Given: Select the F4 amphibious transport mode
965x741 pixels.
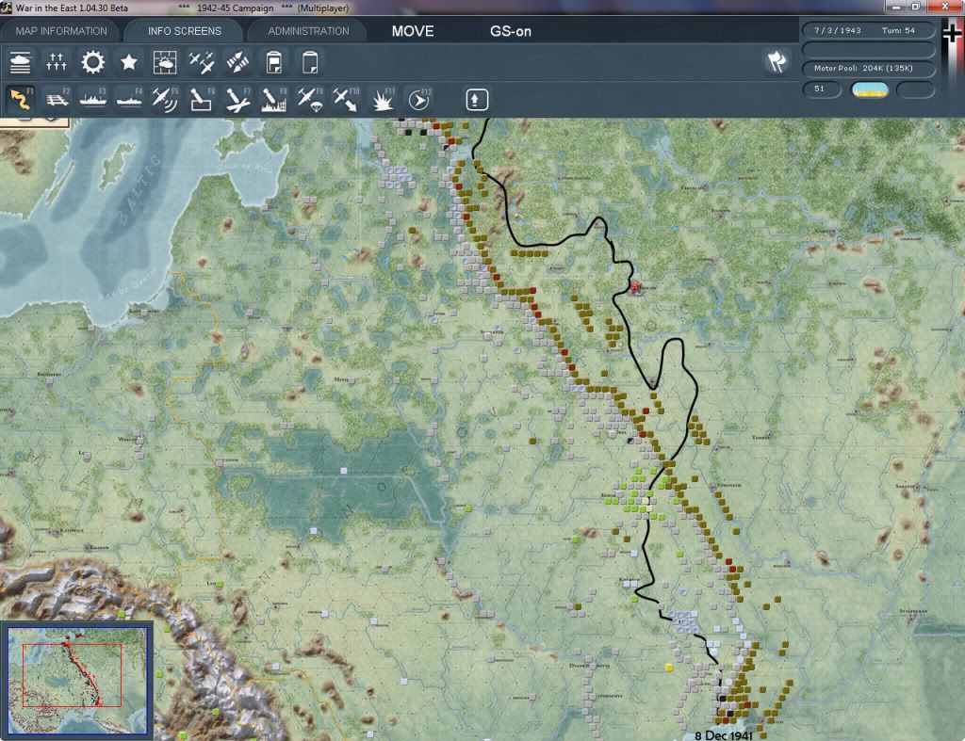Looking at the screenshot, I should click(129, 99).
